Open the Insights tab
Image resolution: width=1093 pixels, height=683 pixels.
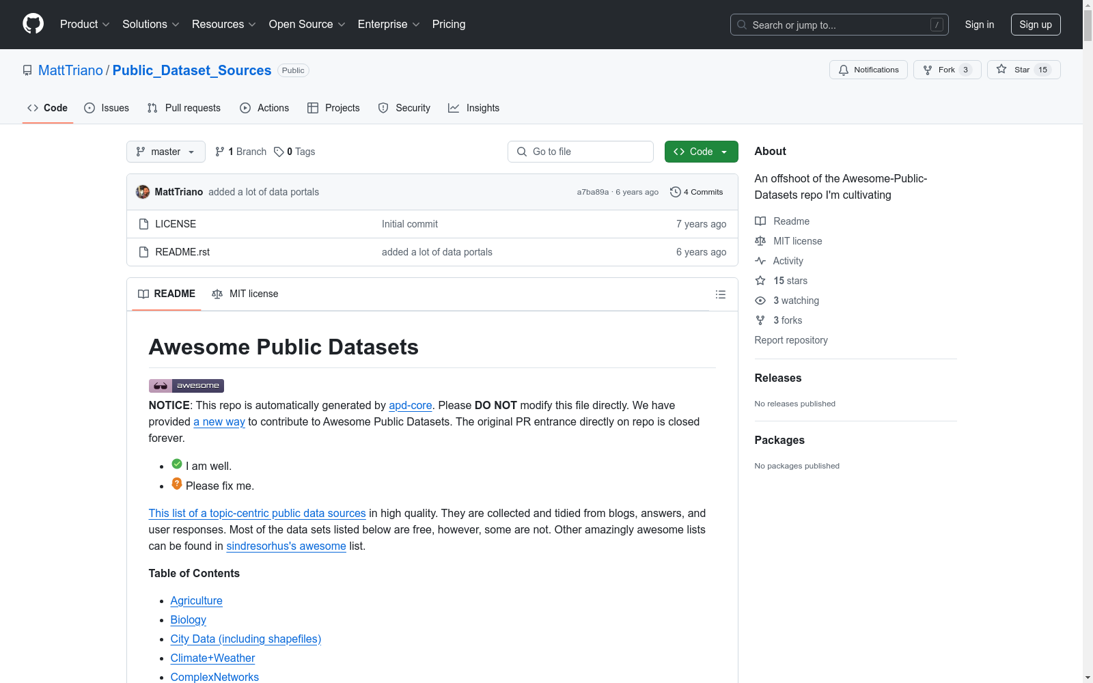coord(473,108)
